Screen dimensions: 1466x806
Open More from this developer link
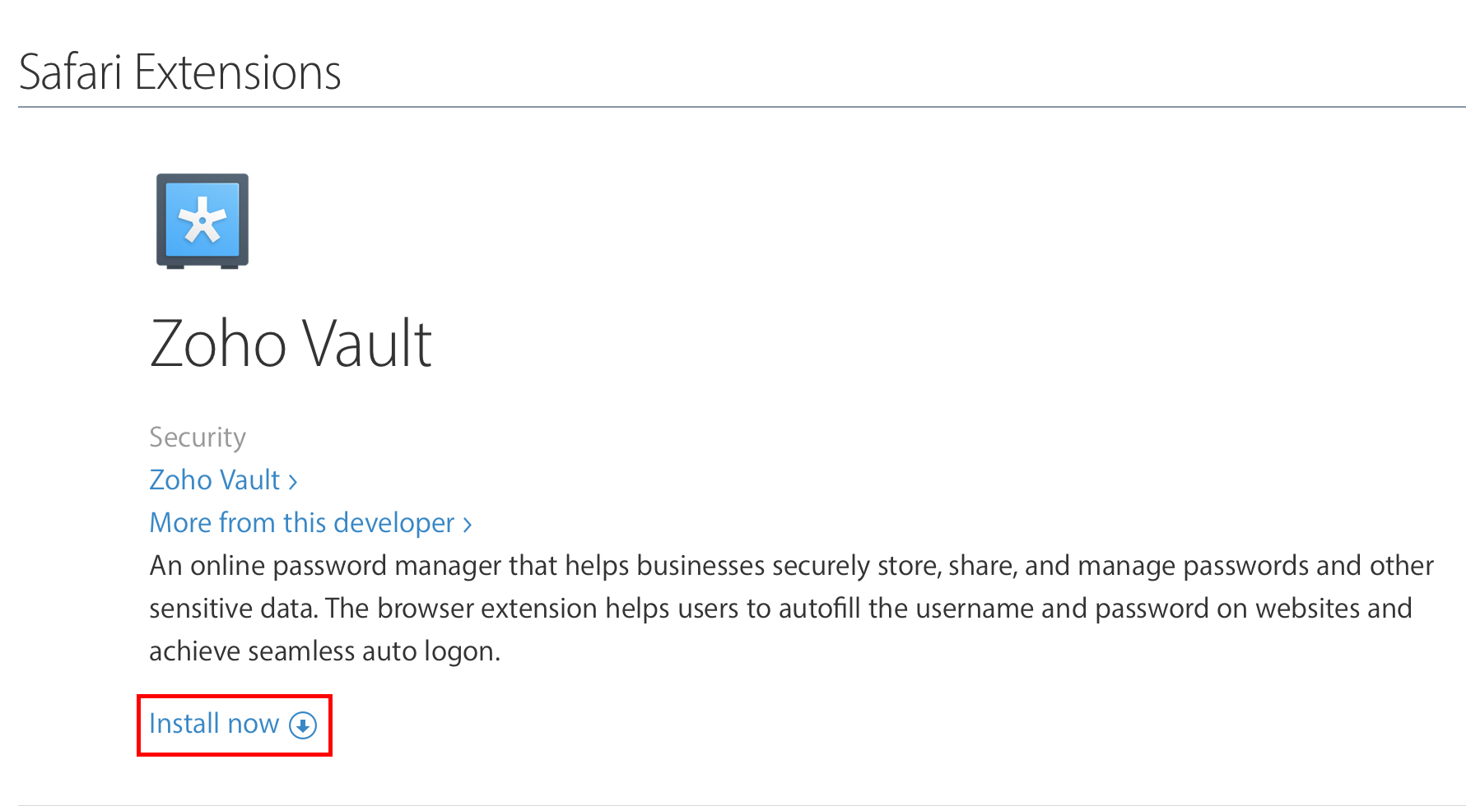[302, 522]
